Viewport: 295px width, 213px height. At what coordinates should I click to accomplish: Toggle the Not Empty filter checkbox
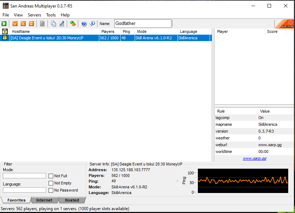click(x=51, y=183)
